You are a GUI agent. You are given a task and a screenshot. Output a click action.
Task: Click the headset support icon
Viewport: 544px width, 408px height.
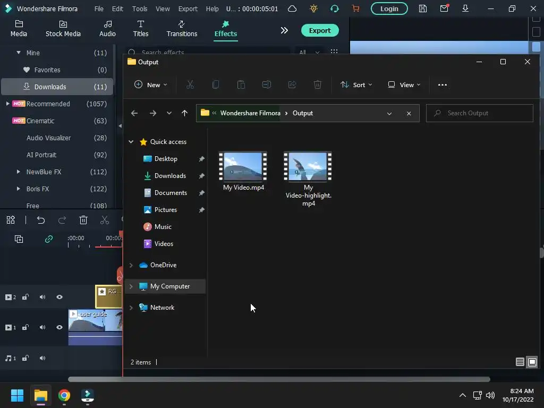[335, 8]
